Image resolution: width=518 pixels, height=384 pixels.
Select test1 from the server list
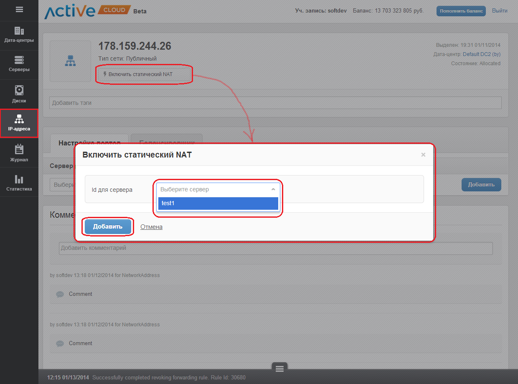(218, 203)
